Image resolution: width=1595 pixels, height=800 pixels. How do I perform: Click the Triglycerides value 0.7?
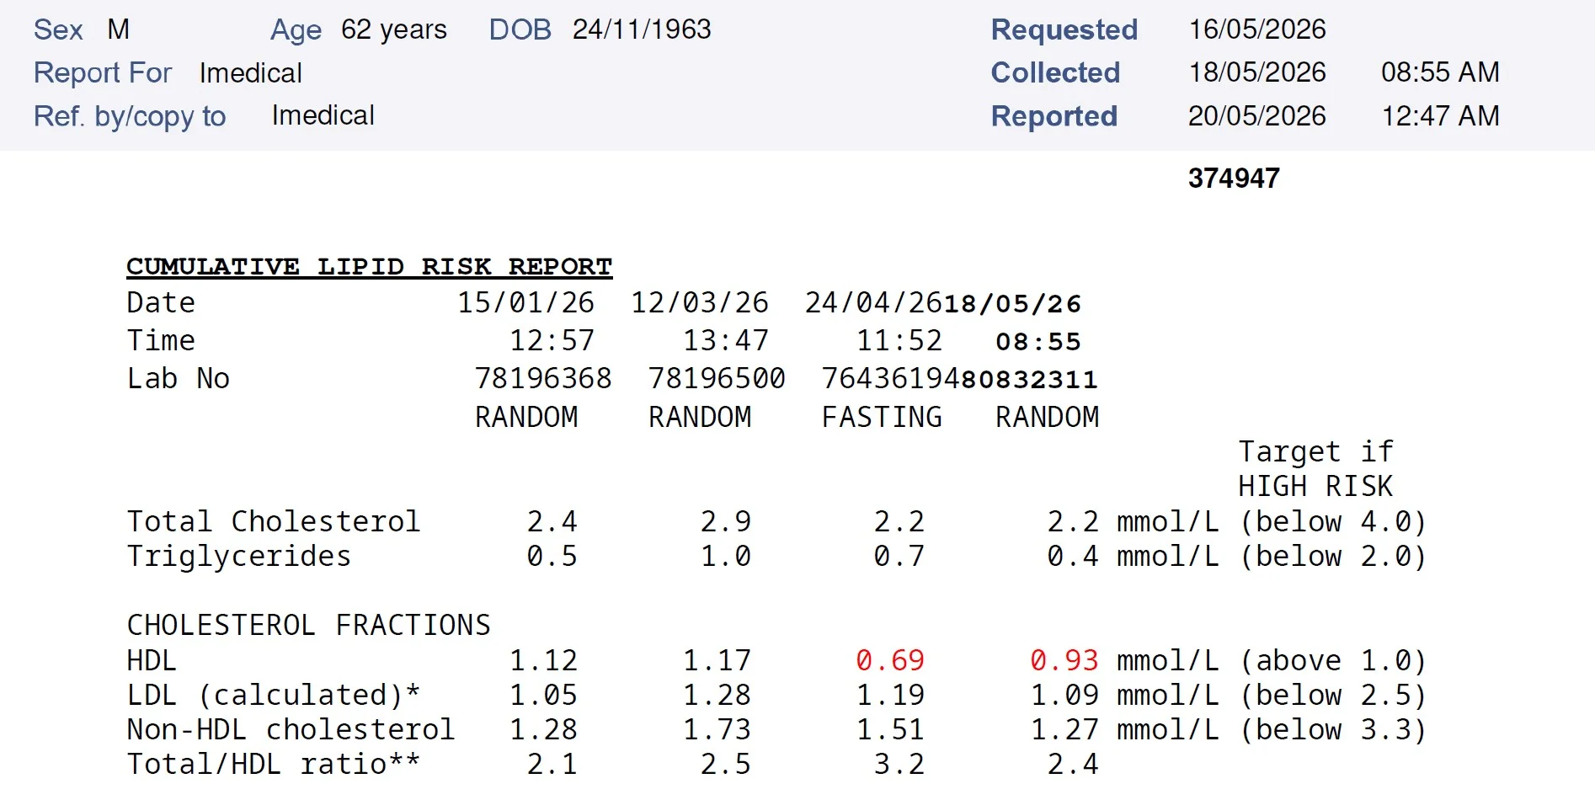pos(899,557)
